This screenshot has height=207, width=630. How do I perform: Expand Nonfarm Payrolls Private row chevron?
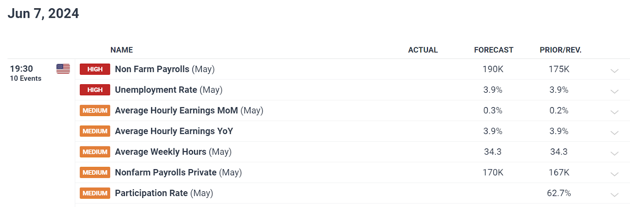pos(614,174)
